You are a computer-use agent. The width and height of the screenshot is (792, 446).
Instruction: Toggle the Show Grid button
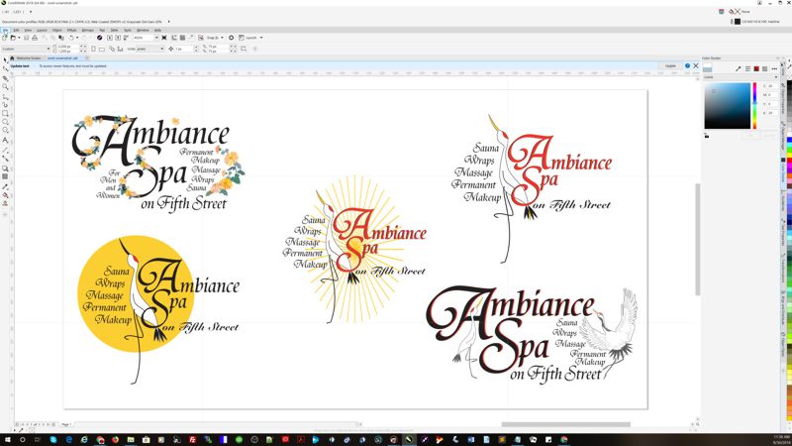183,38
